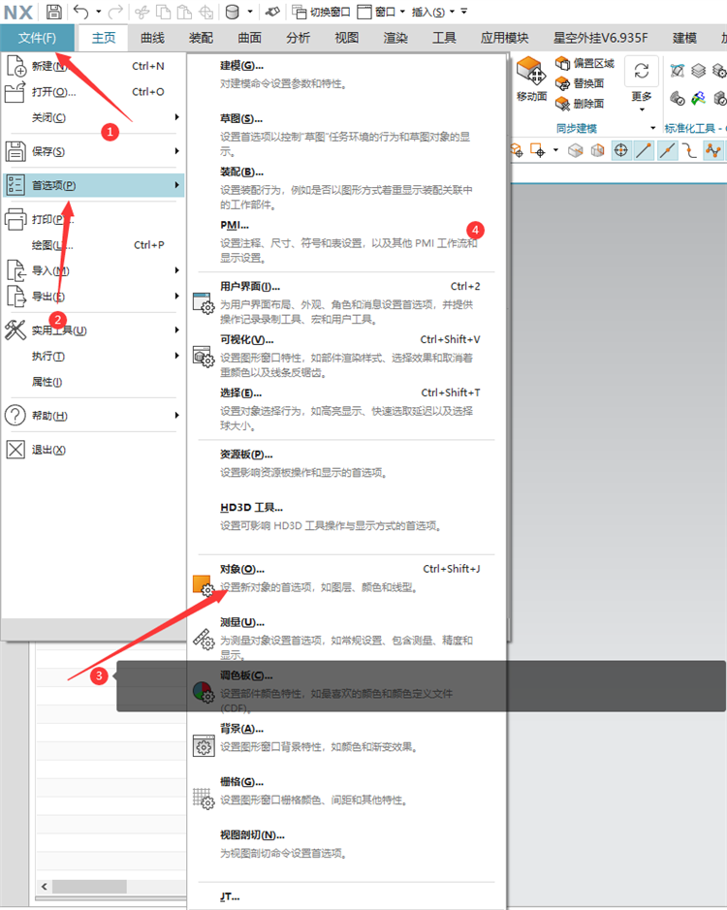Click the 更多 refresh-arrows gallery icon

[642, 71]
